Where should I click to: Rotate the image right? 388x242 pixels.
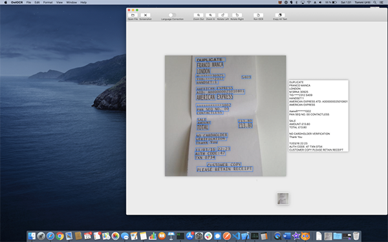click(x=237, y=15)
